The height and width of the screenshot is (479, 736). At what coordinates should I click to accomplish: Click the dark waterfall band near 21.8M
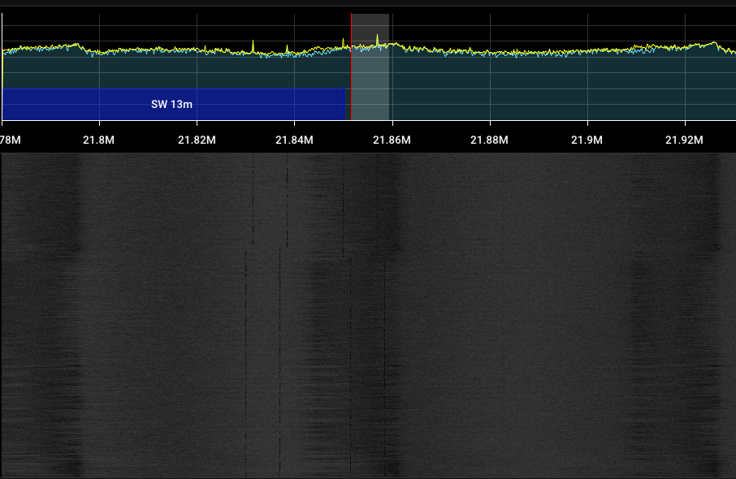point(75,314)
